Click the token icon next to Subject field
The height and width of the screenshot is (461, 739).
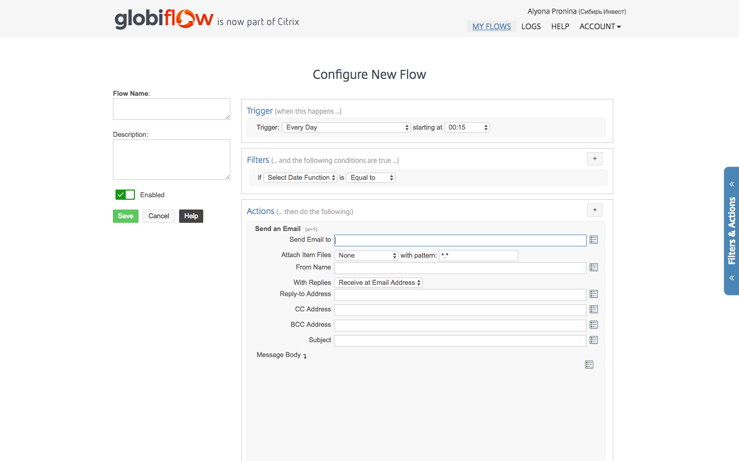click(594, 340)
